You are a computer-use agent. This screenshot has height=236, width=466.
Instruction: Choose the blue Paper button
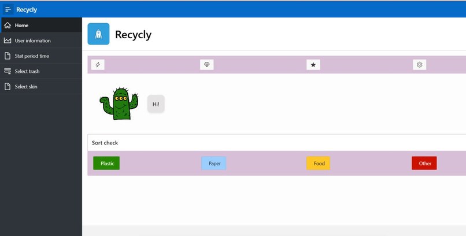(x=214, y=163)
